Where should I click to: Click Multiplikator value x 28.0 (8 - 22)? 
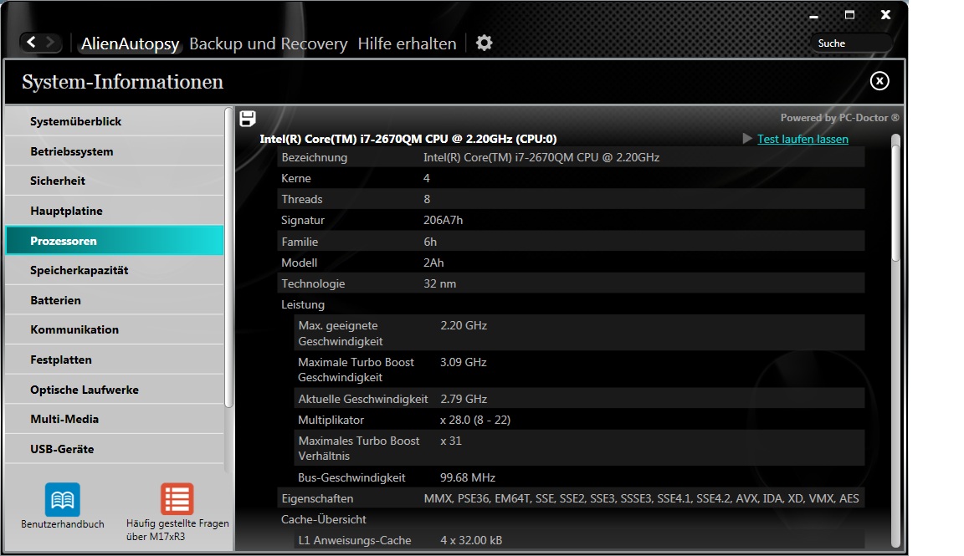(475, 420)
